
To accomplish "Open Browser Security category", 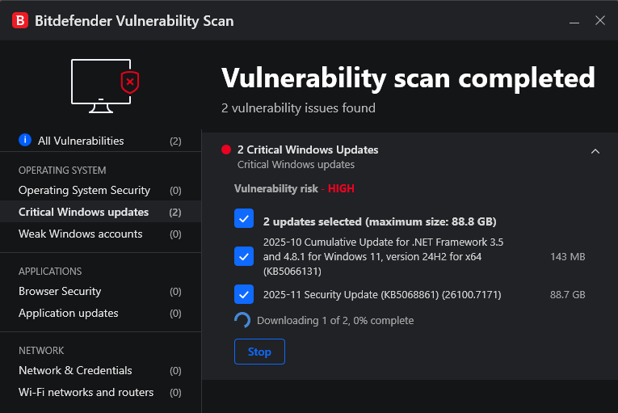I will (x=100, y=292).
